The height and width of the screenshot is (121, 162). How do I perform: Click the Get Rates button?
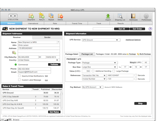coord(54,112)
